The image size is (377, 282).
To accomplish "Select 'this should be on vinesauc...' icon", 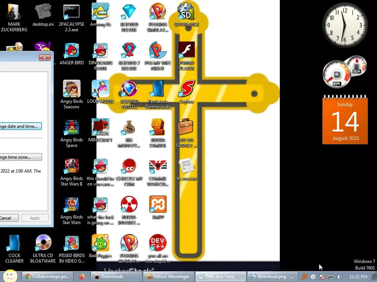I will (x=100, y=172).
